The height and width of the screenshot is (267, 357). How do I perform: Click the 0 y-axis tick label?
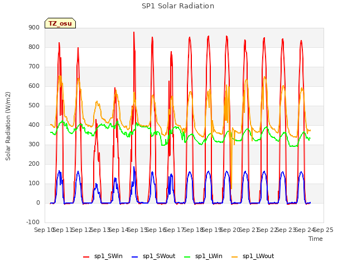coord(38,202)
